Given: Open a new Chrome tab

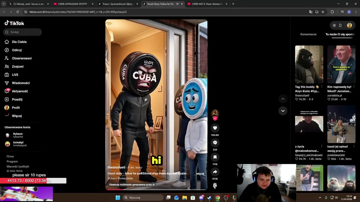Looking at the screenshot, I should pyautogui.click(x=233, y=4).
